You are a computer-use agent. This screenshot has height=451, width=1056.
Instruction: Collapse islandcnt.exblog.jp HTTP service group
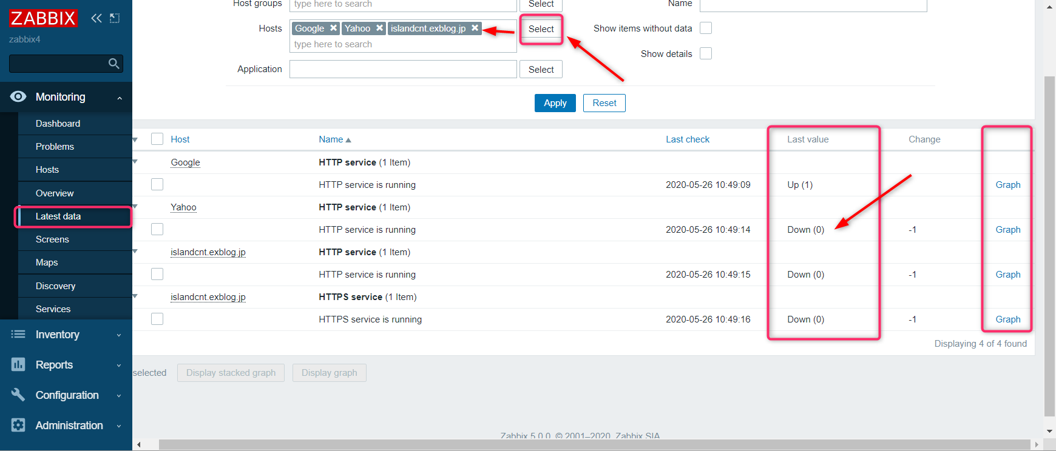135,252
